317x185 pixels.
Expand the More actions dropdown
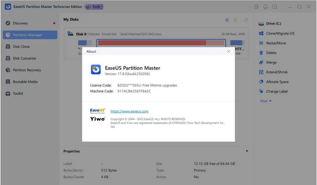266,101
